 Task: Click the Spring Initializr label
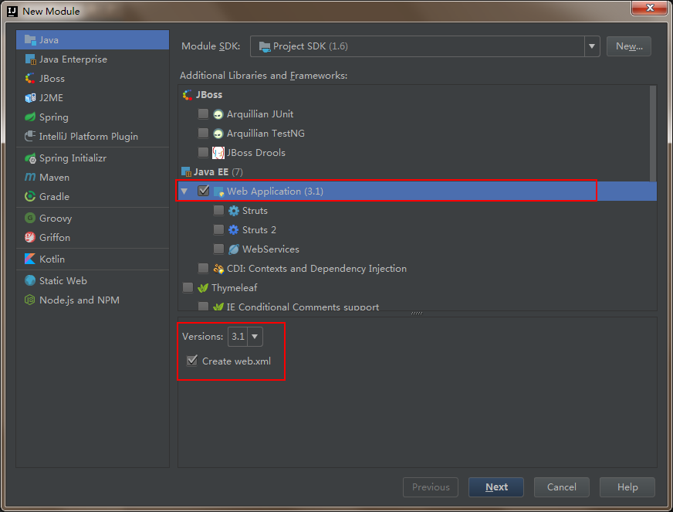(x=73, y=158)
